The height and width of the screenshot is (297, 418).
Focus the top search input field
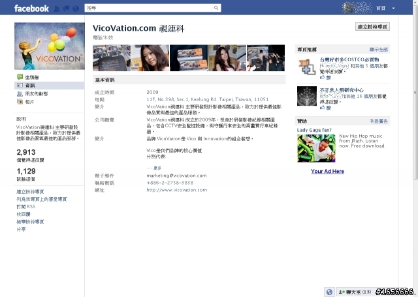tap(149, 8)
